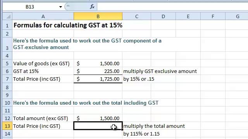Select column F header
Screen dimensions: 248x139
point(213,16)
